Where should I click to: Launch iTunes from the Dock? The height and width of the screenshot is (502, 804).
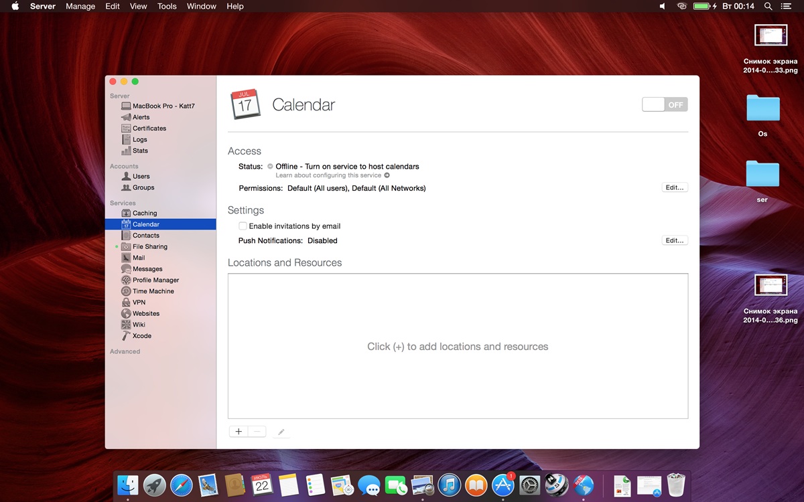pos(450,485)
